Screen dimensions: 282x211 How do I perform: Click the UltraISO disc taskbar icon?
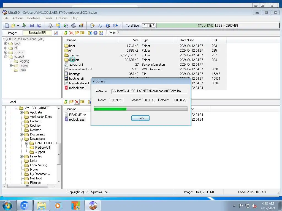tap(93, 206)
